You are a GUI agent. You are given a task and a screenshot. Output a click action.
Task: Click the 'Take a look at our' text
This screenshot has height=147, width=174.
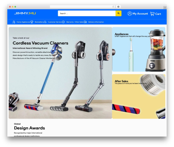point(21,38)
